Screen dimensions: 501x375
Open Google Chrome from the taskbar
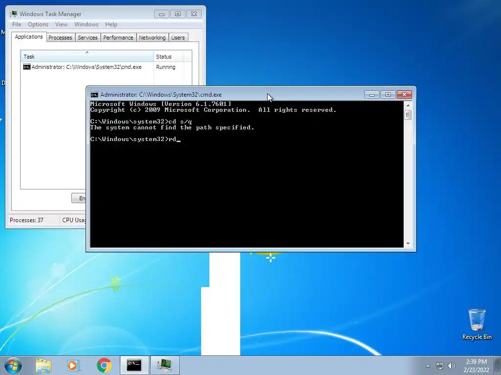(x=104, y=365)
